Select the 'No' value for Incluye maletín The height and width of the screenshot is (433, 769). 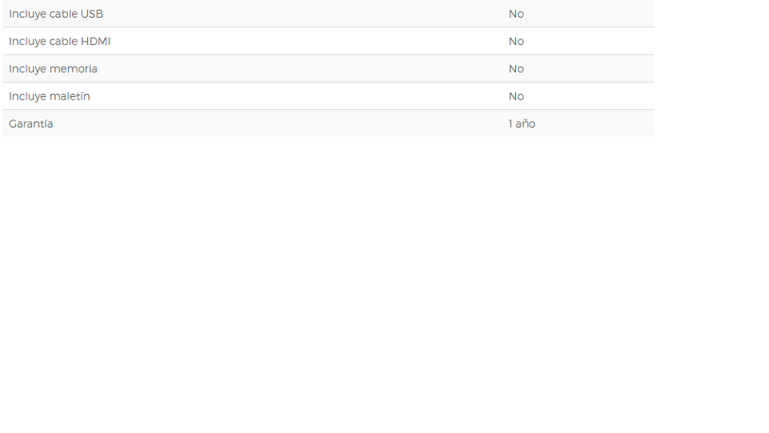(516, 96)
